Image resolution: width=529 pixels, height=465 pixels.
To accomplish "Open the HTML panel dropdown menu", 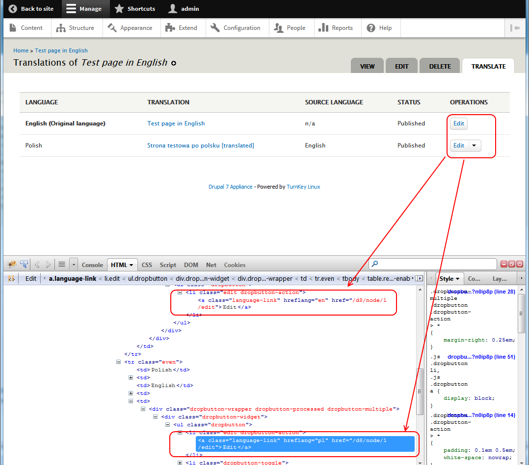I will point(131,265).
